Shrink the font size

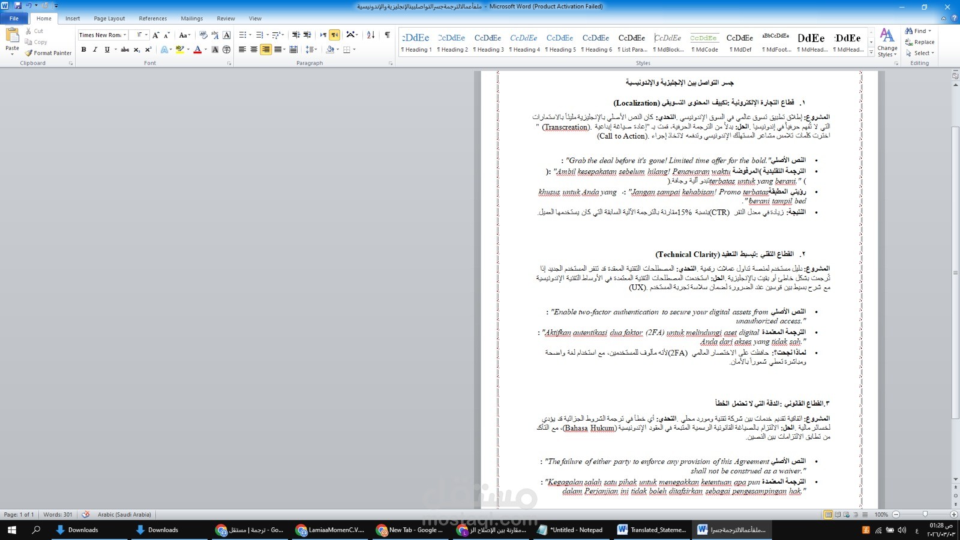[167, 35]
